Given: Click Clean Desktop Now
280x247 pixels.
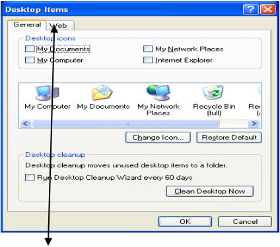Looking at the screenshot, I should click(x=210, y=192).
